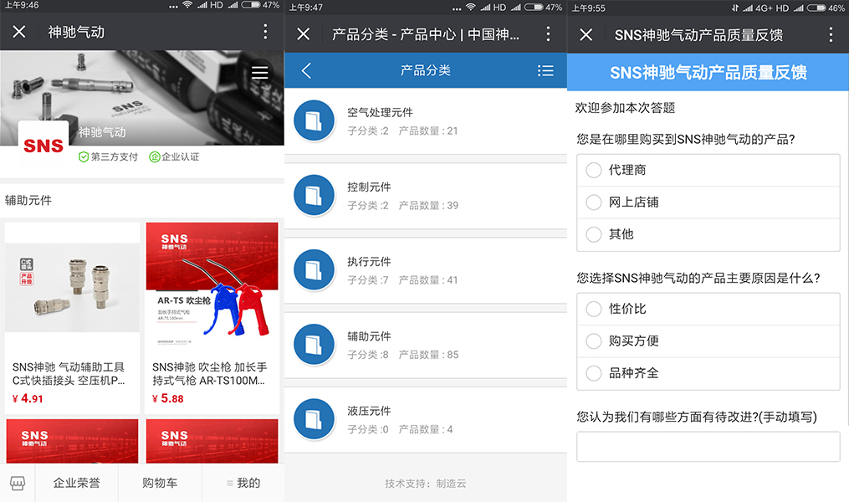Open the SNS神驰 吹尘枪 加长手持式气枪 title

coord(209,374)
